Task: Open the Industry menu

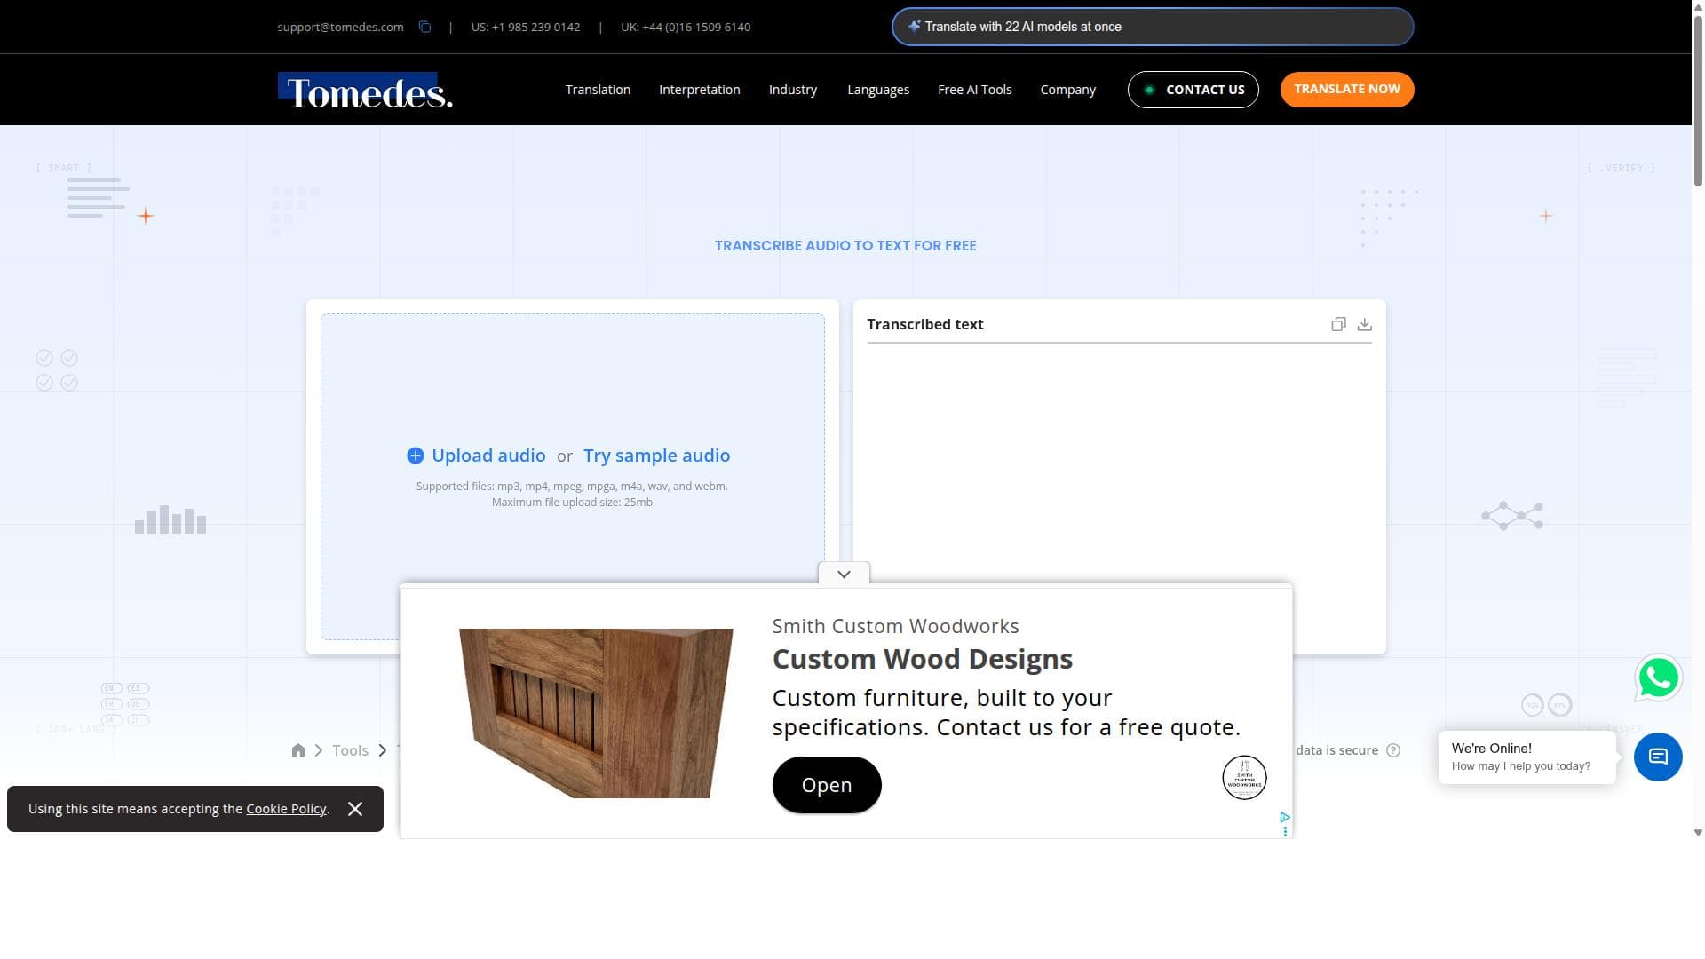Action: [792, 90]
